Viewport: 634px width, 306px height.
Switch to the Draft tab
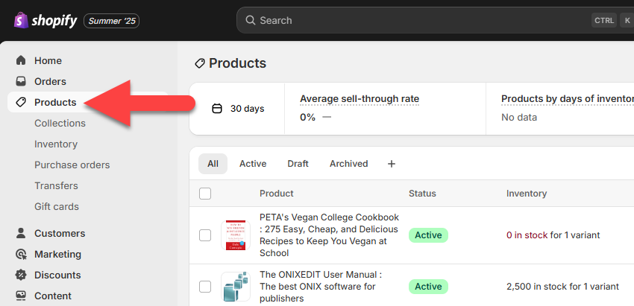click(298, 164)
